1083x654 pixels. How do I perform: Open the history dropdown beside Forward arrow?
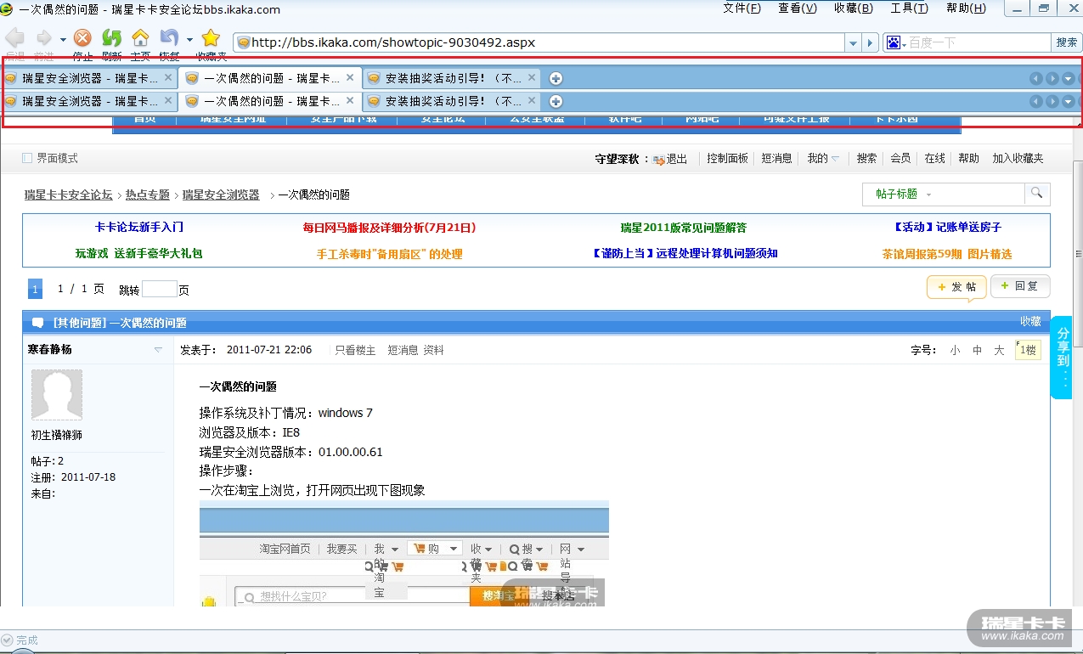62,39
